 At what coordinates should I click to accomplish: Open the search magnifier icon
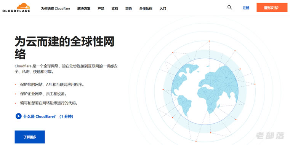click(229, 8)
